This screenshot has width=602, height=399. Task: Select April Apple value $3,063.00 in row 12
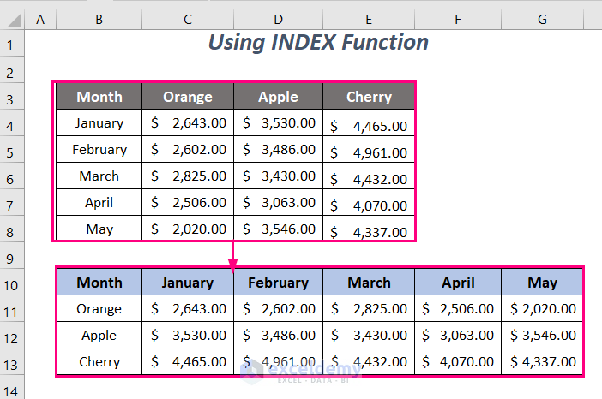[457, 336]
